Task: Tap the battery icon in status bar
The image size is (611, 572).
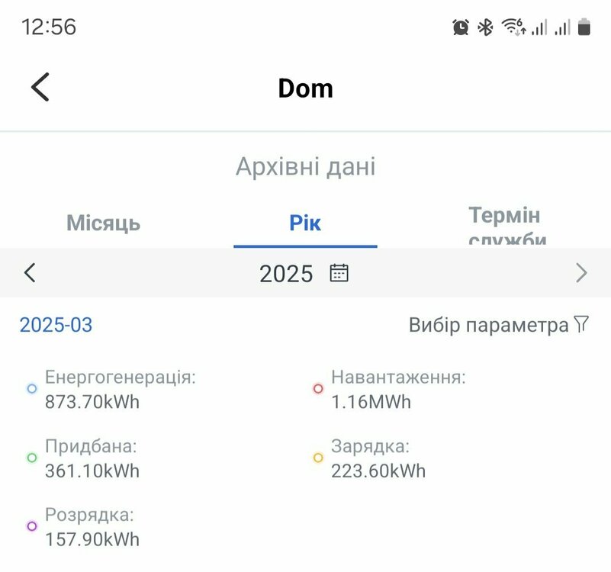Action: coord(585,25)
